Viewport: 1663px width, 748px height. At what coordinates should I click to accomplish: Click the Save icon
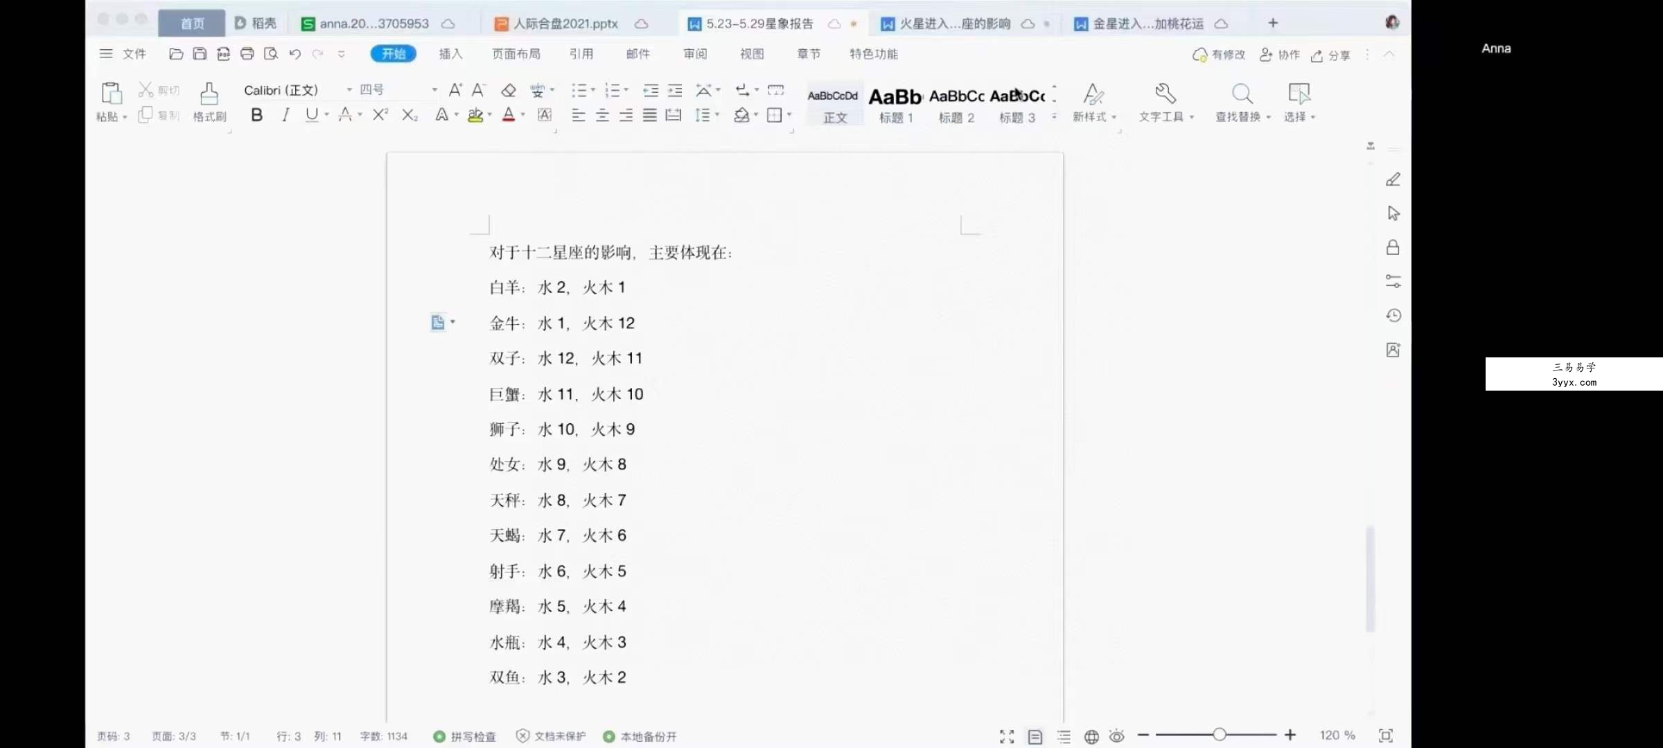pyautogui.click(x=200, y=53)
